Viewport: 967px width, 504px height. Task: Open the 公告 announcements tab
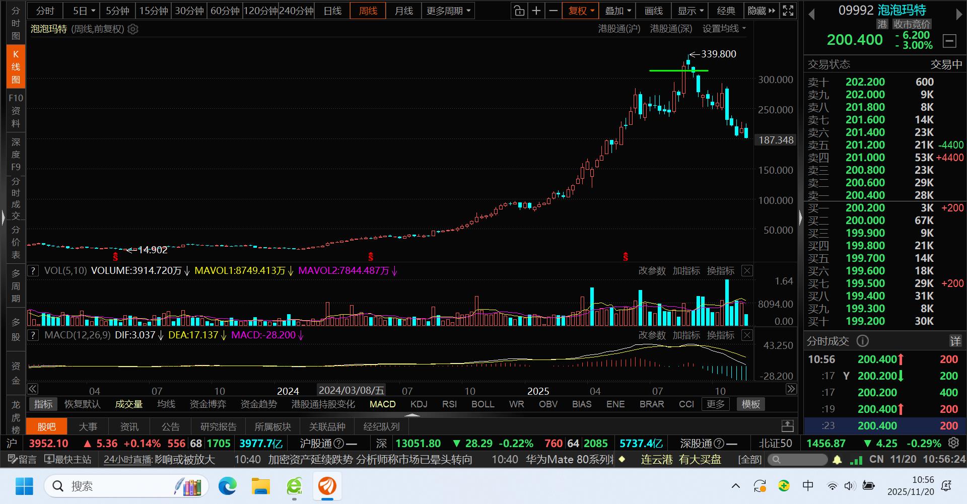pyautogui.click(x=170, y=427)
